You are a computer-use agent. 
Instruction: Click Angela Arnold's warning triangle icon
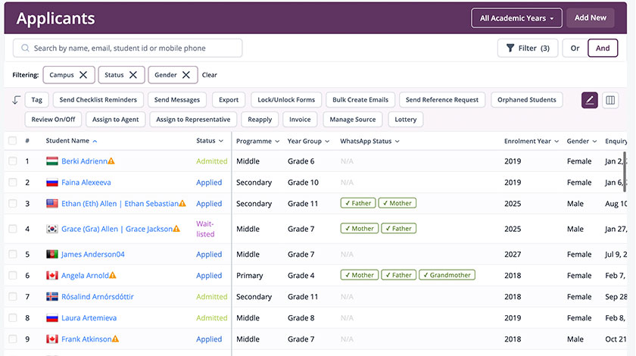tap(113, 275)
